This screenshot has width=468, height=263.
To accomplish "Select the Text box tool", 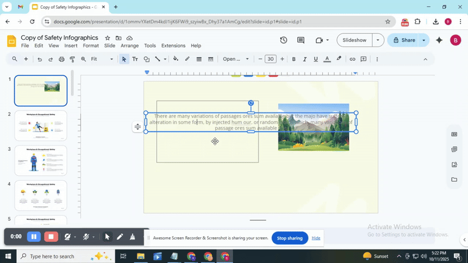I will tap(135, 59).
